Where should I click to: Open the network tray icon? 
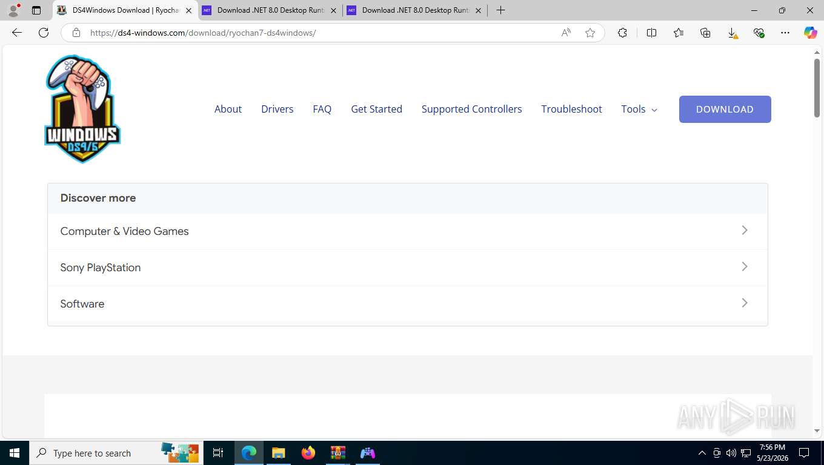click(x=745, y=453)
